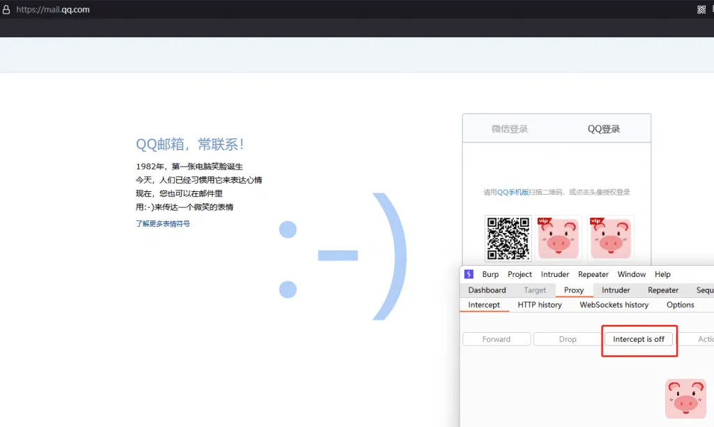Select the Proxy tab
The height and width of the screenshot is (427, 714).
[574, 290]
